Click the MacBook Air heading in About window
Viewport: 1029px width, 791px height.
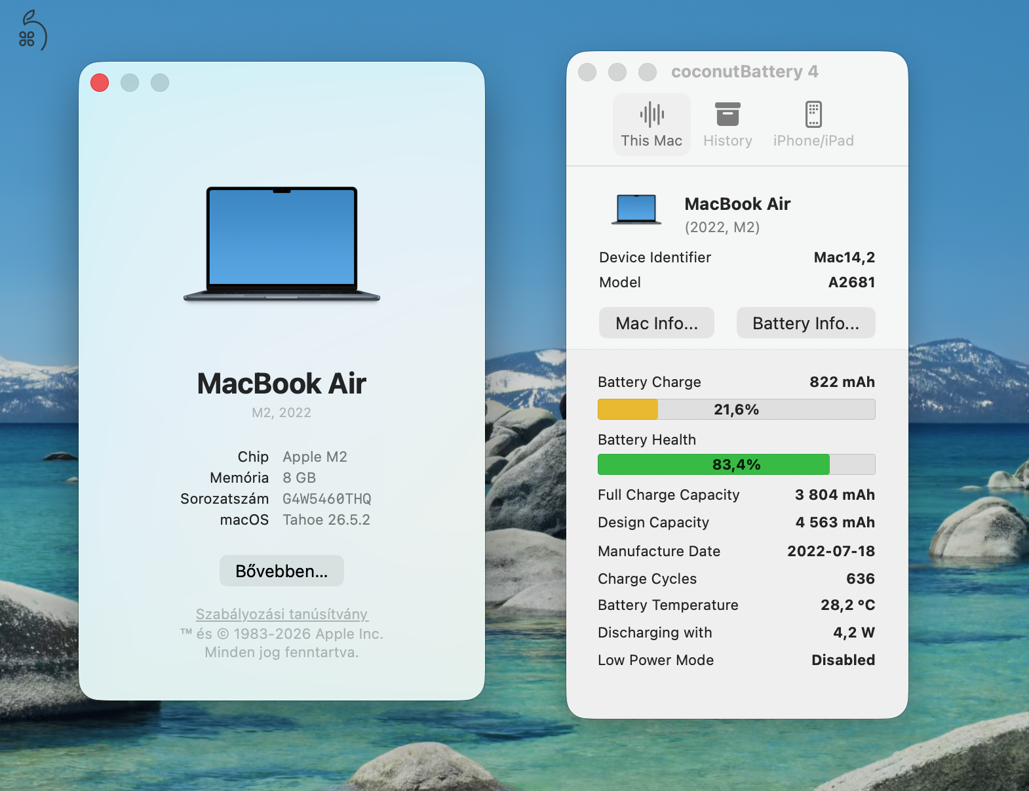click(x=282, y=384)
